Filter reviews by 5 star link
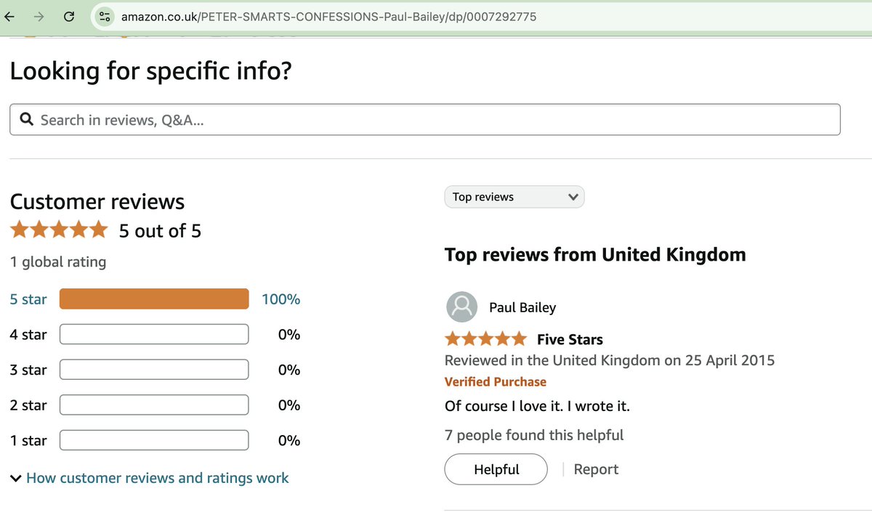872x512 pixels. (x=28, y=299)
